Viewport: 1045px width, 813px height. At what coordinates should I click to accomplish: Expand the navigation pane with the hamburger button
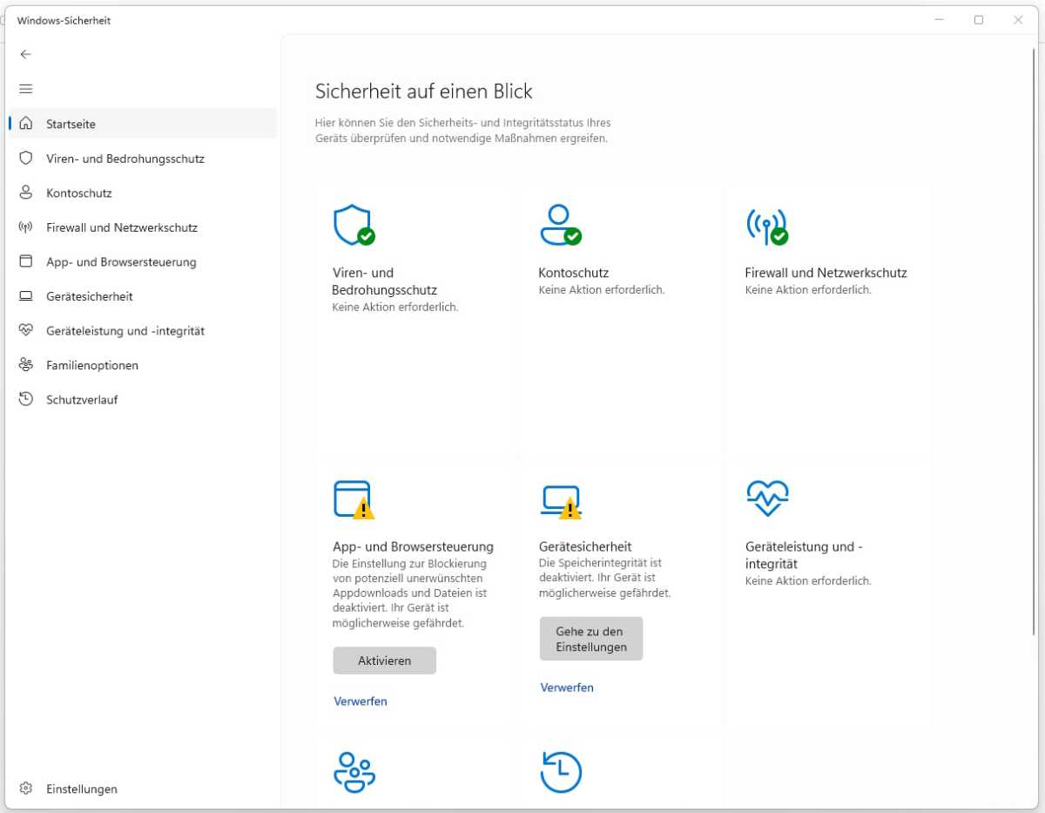26,88
